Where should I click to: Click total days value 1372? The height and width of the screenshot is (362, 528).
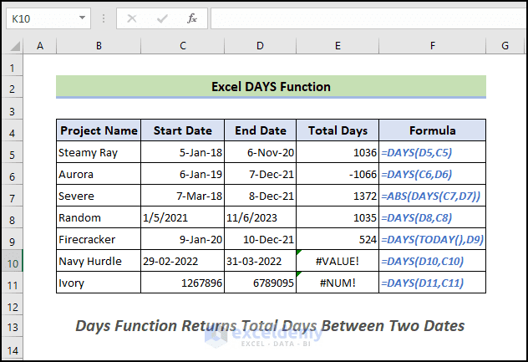coord(338,196)
